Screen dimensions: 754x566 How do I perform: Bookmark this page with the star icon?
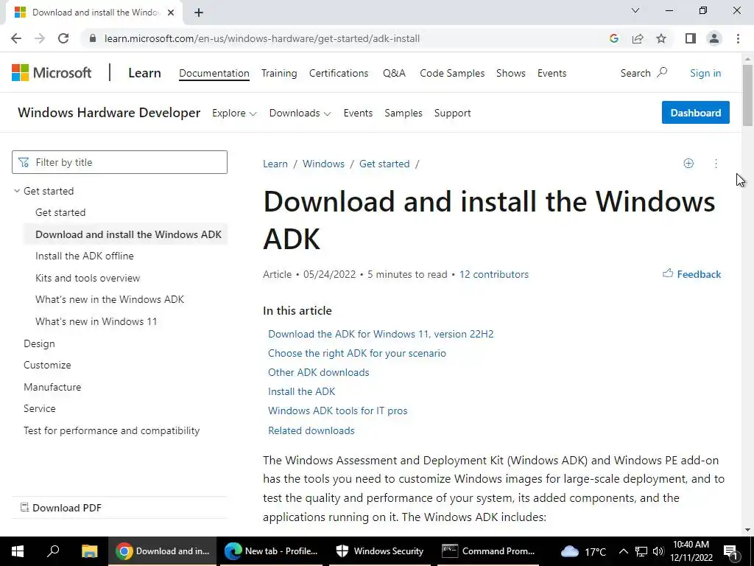point(661,38)
